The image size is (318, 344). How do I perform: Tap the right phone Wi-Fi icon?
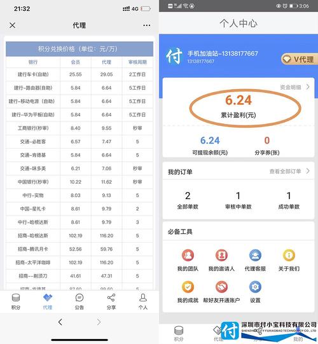(186, 6)
